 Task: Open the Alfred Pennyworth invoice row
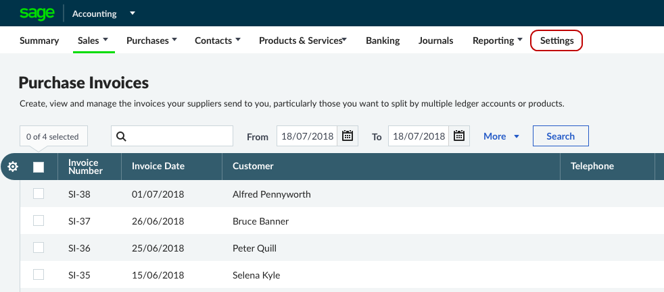[271, 194]
